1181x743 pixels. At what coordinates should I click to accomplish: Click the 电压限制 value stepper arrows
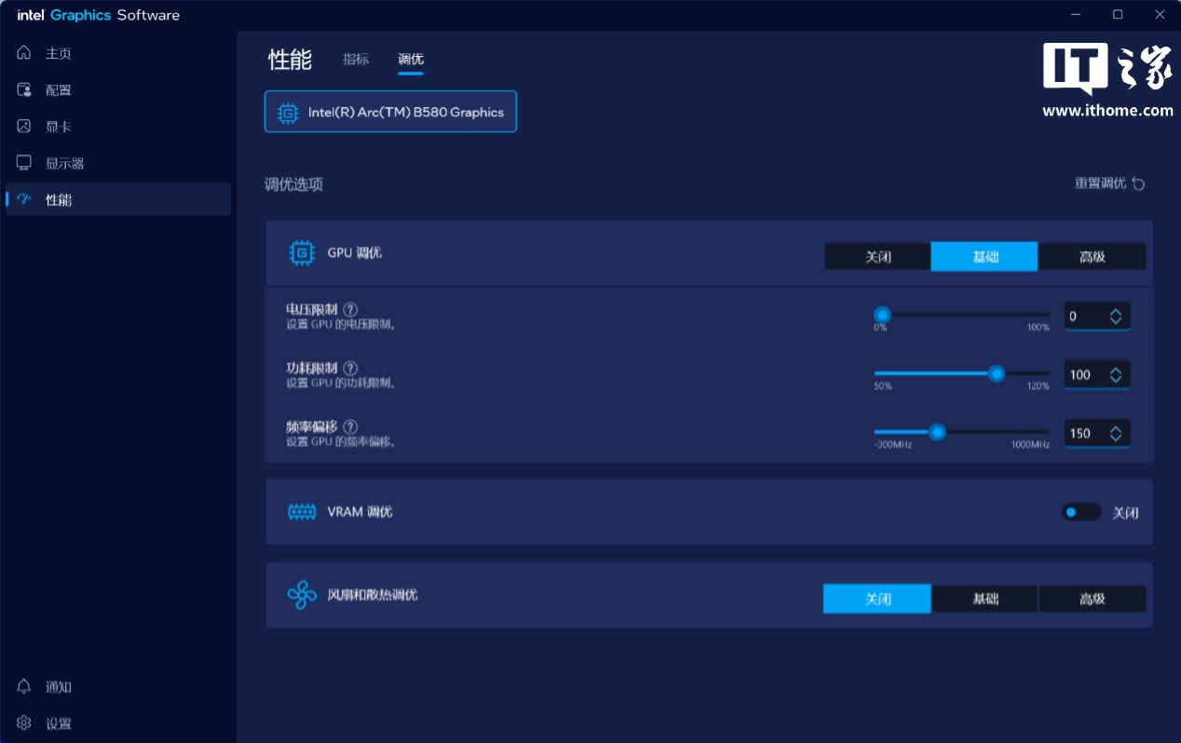point(1116,317)
